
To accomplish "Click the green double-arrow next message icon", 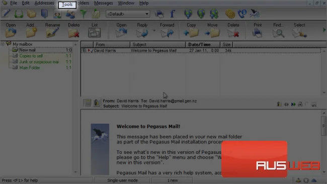I will pos(293,104).
